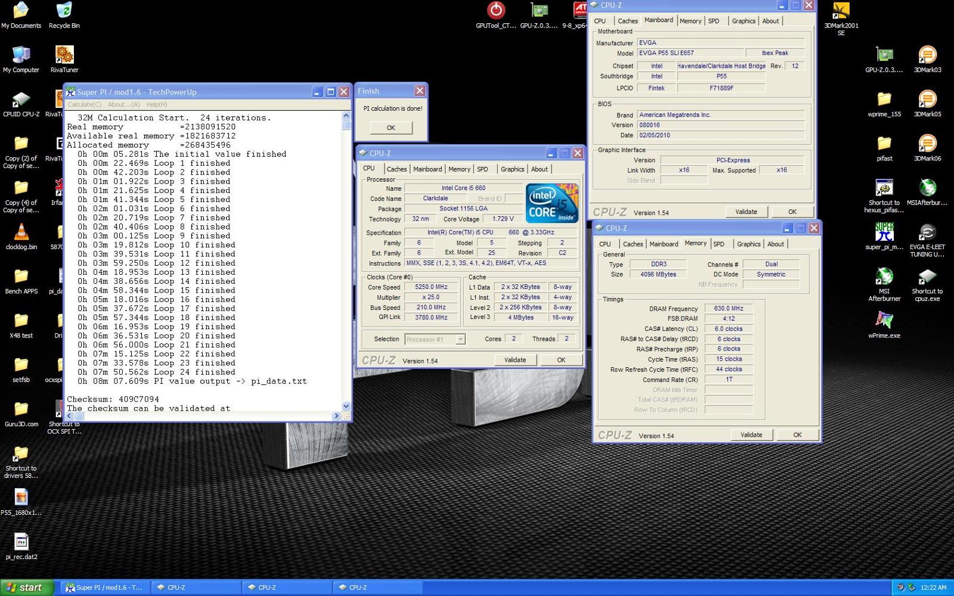Switch to SPD tab in Memory CPU-Z window

[x=719, y=244]
